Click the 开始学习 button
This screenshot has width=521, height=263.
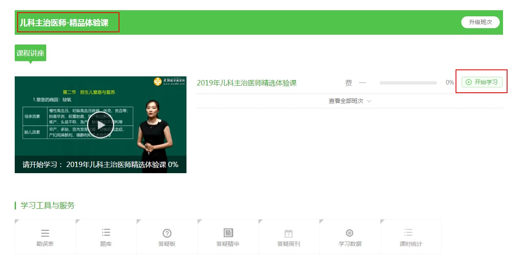click(x=482, y=82)
